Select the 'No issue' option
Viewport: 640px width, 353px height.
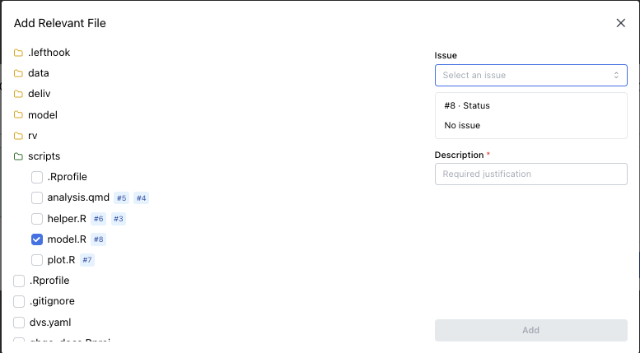(x=462, y=125)
